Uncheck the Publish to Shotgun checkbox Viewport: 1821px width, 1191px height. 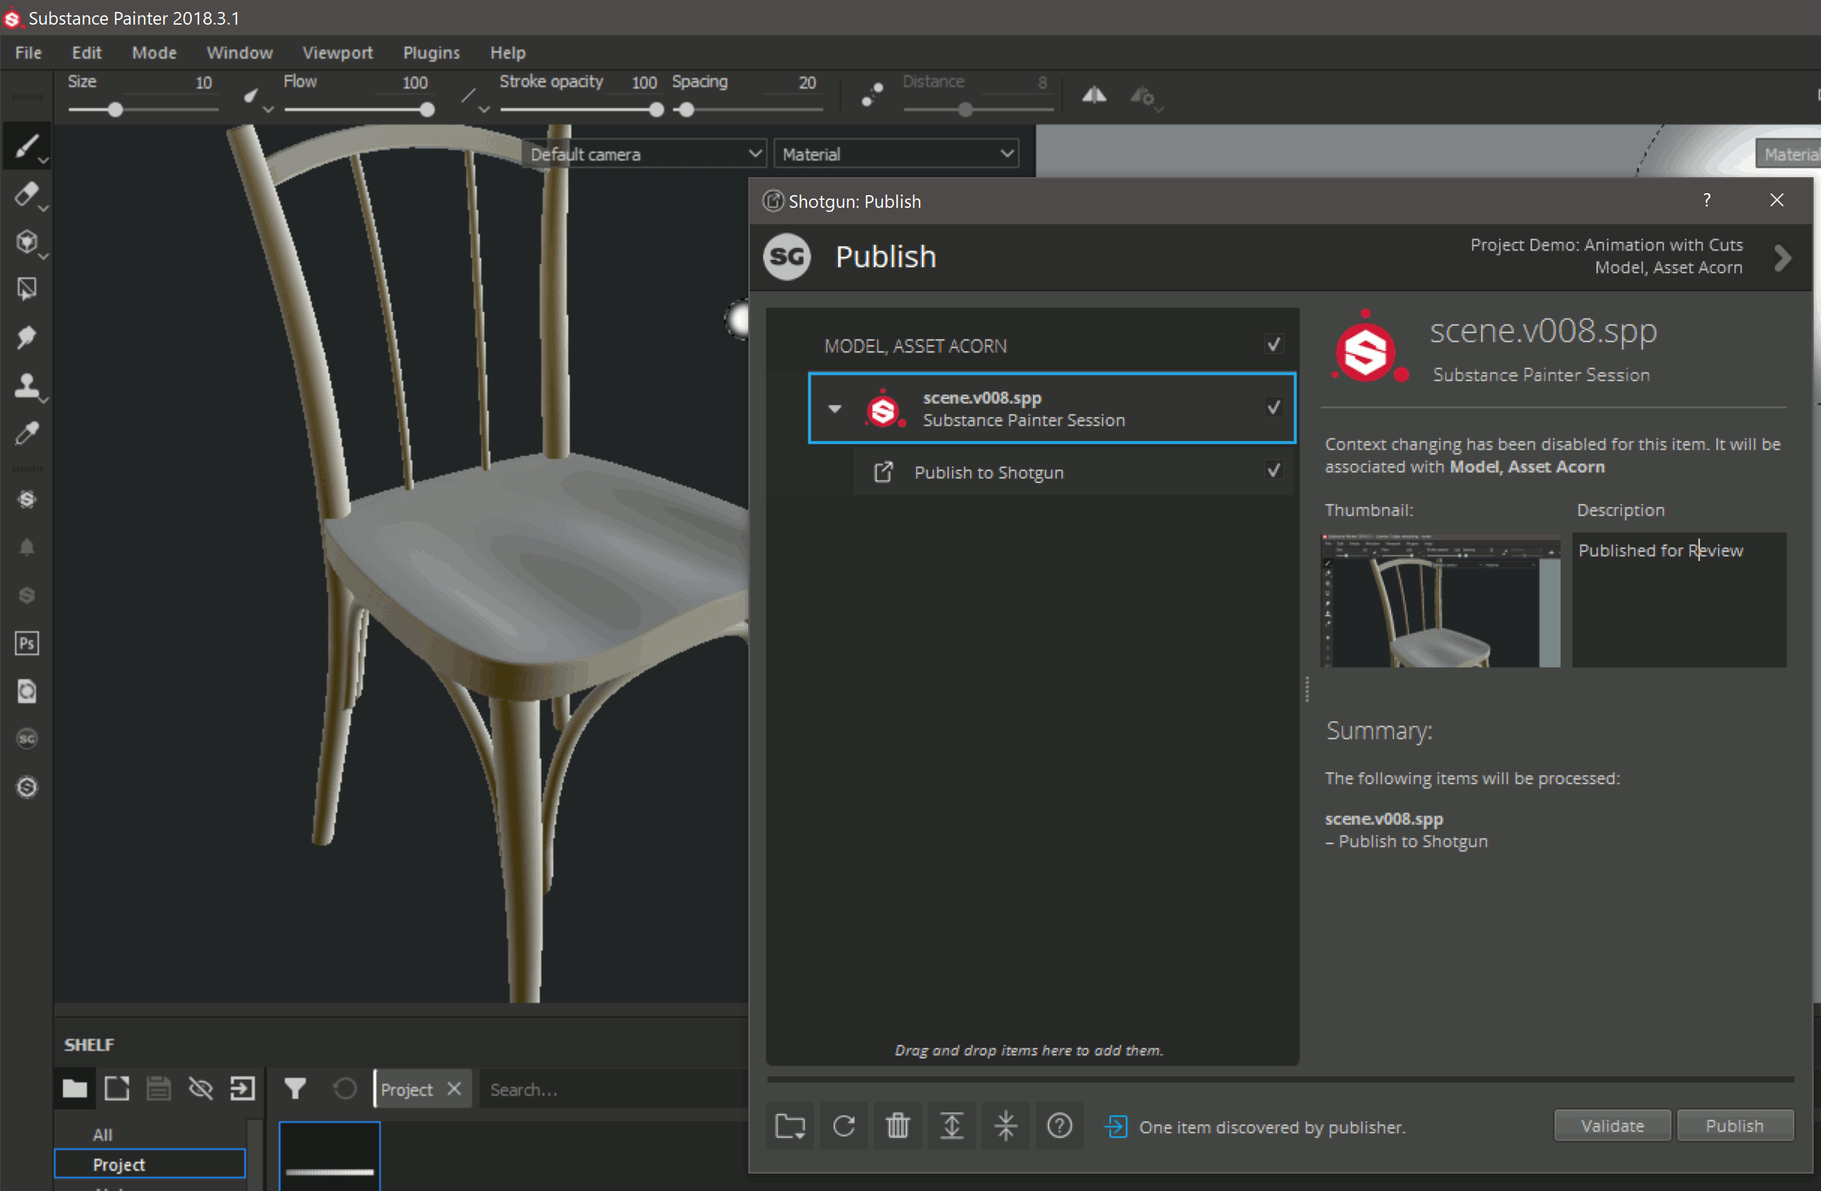coord(1273,471)
